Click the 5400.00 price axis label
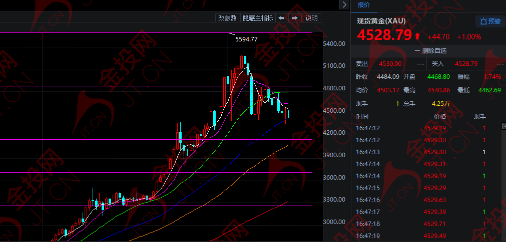 point(334,43)
